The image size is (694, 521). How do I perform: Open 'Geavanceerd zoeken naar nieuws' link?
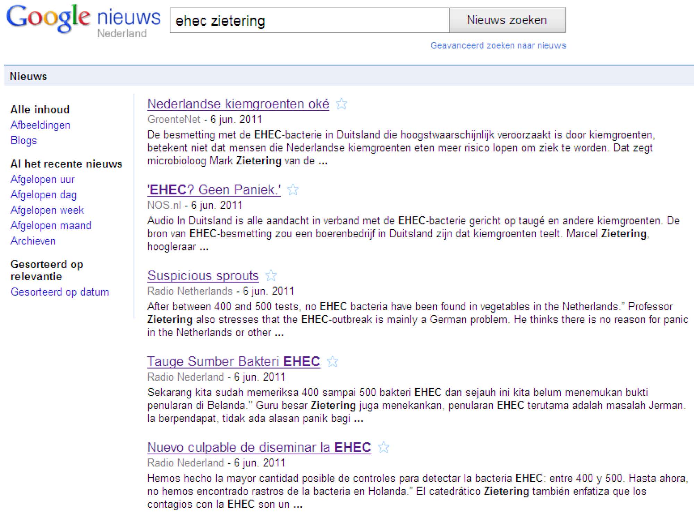click(x=498, y=46)
